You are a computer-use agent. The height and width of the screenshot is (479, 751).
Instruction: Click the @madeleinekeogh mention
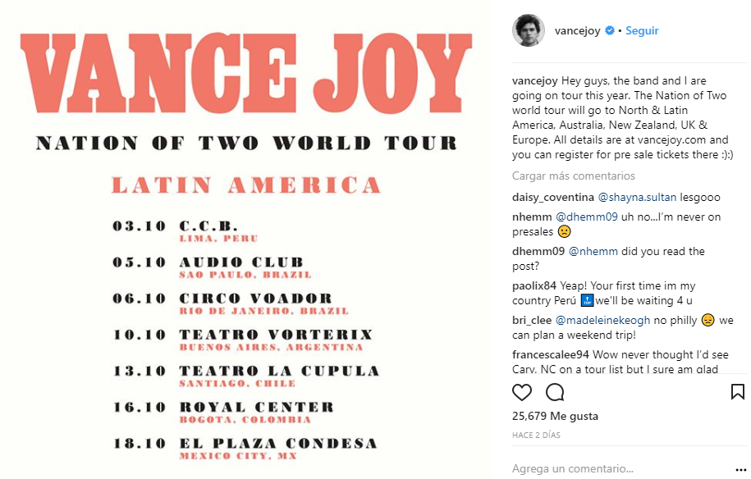point(606,320)
